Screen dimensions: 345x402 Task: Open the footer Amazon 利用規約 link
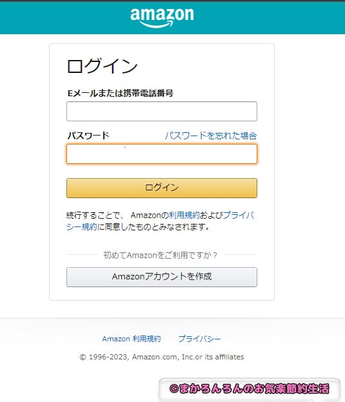point(132,339)
